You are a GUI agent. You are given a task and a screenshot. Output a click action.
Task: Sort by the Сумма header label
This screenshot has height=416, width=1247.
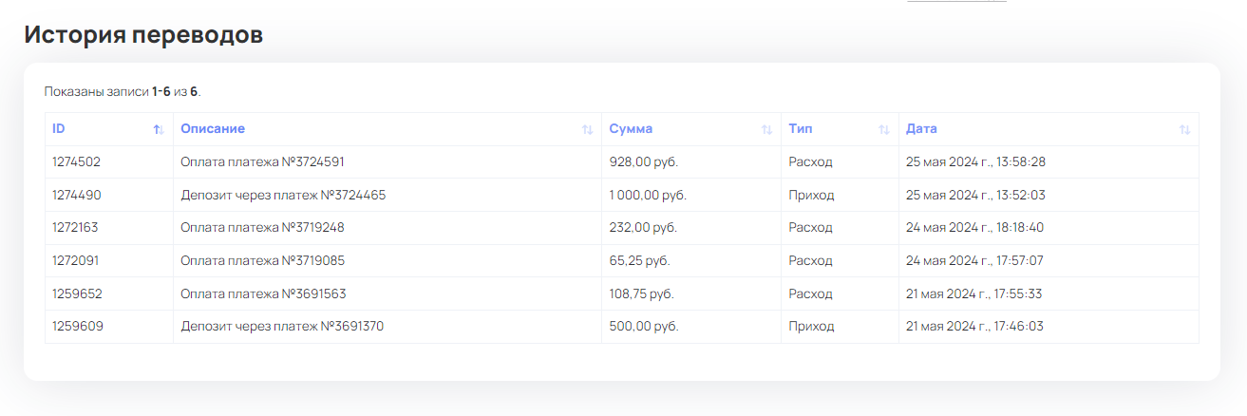[631, 129]
